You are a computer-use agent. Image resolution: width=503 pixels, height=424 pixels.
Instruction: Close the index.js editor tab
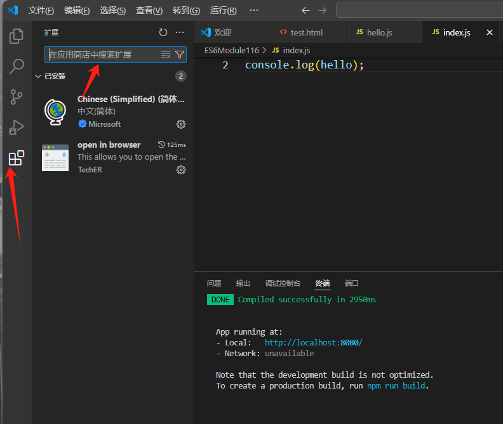click(490, 32)
